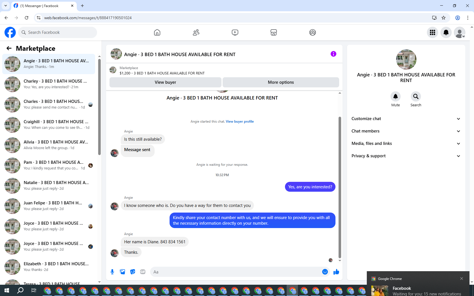Open the Facebook home feed icon
This screenshot has height=296, width=474.
click(x=157, y=32)
